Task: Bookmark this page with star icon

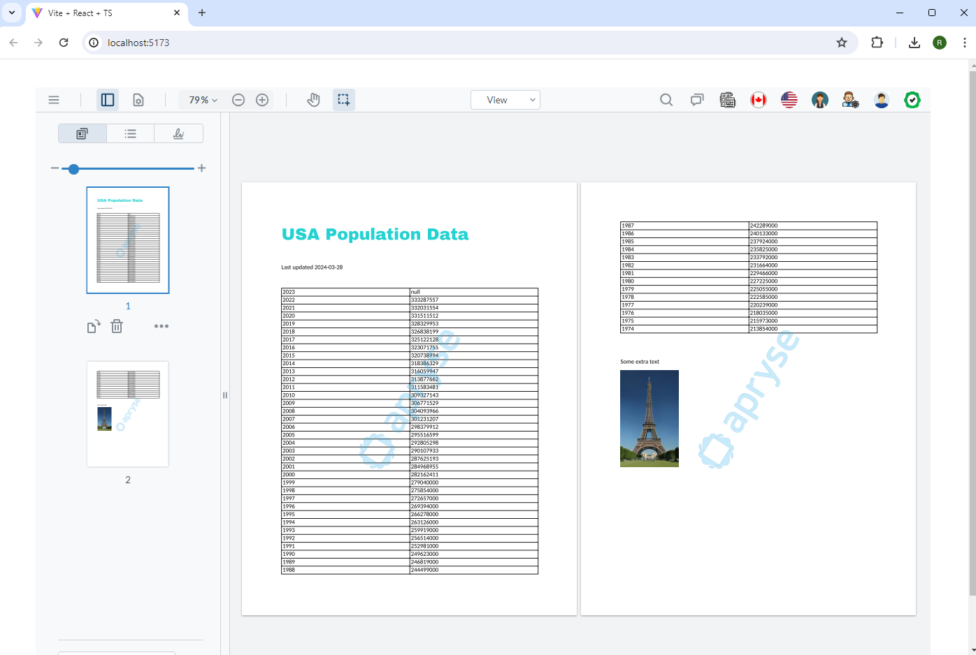Action: click(x=842, y=43)
